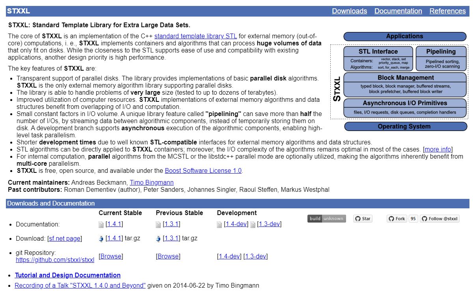The width and height of the screenshot is (473, 292).
Task: Open the Boost Software License 1.0 link
Action: coord(203,171)
